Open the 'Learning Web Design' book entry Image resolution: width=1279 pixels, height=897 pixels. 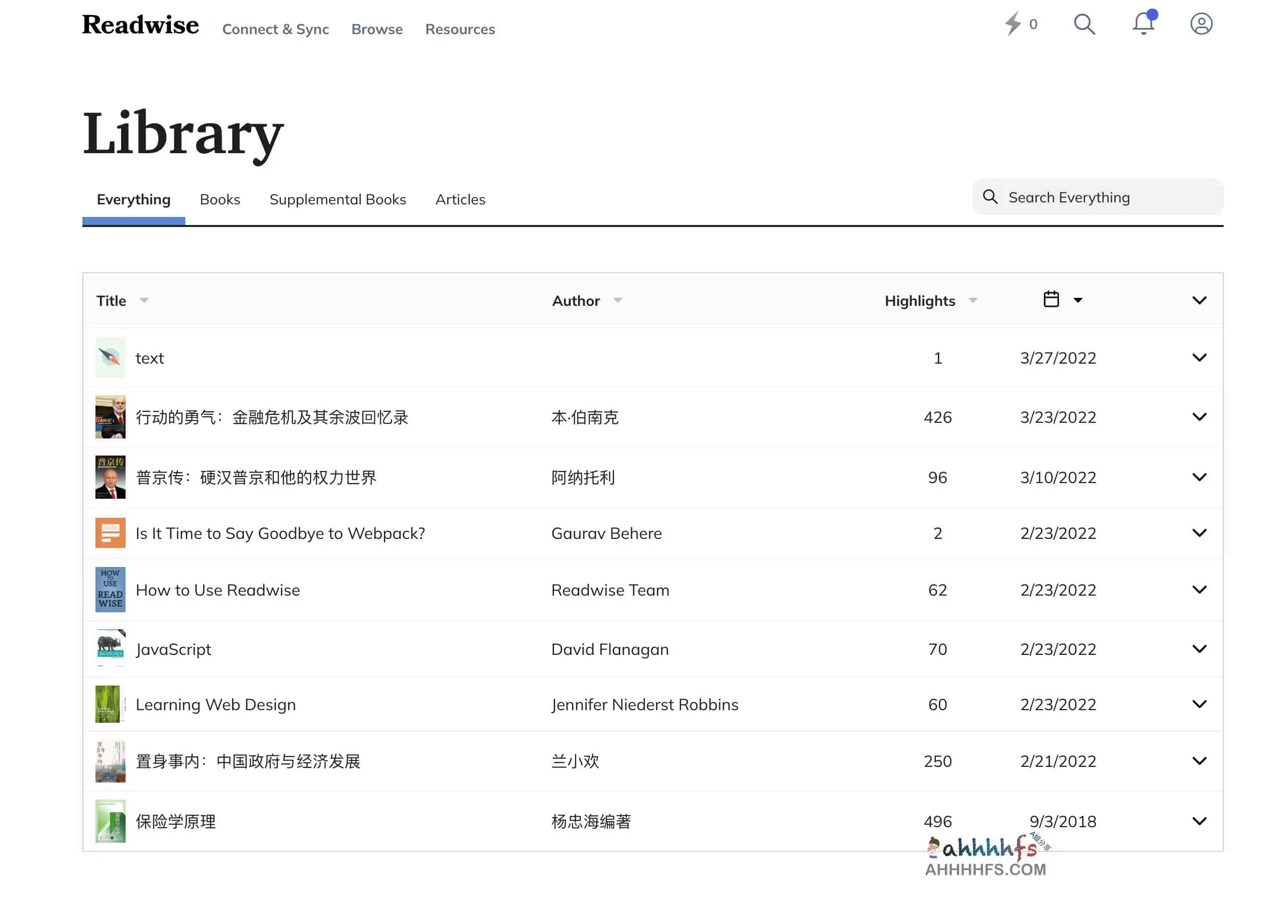(x=216, y=704)
